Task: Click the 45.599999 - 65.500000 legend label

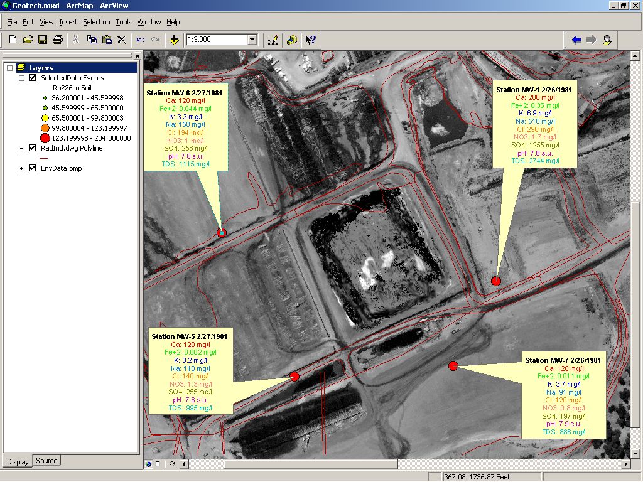Action: (87, 108)
